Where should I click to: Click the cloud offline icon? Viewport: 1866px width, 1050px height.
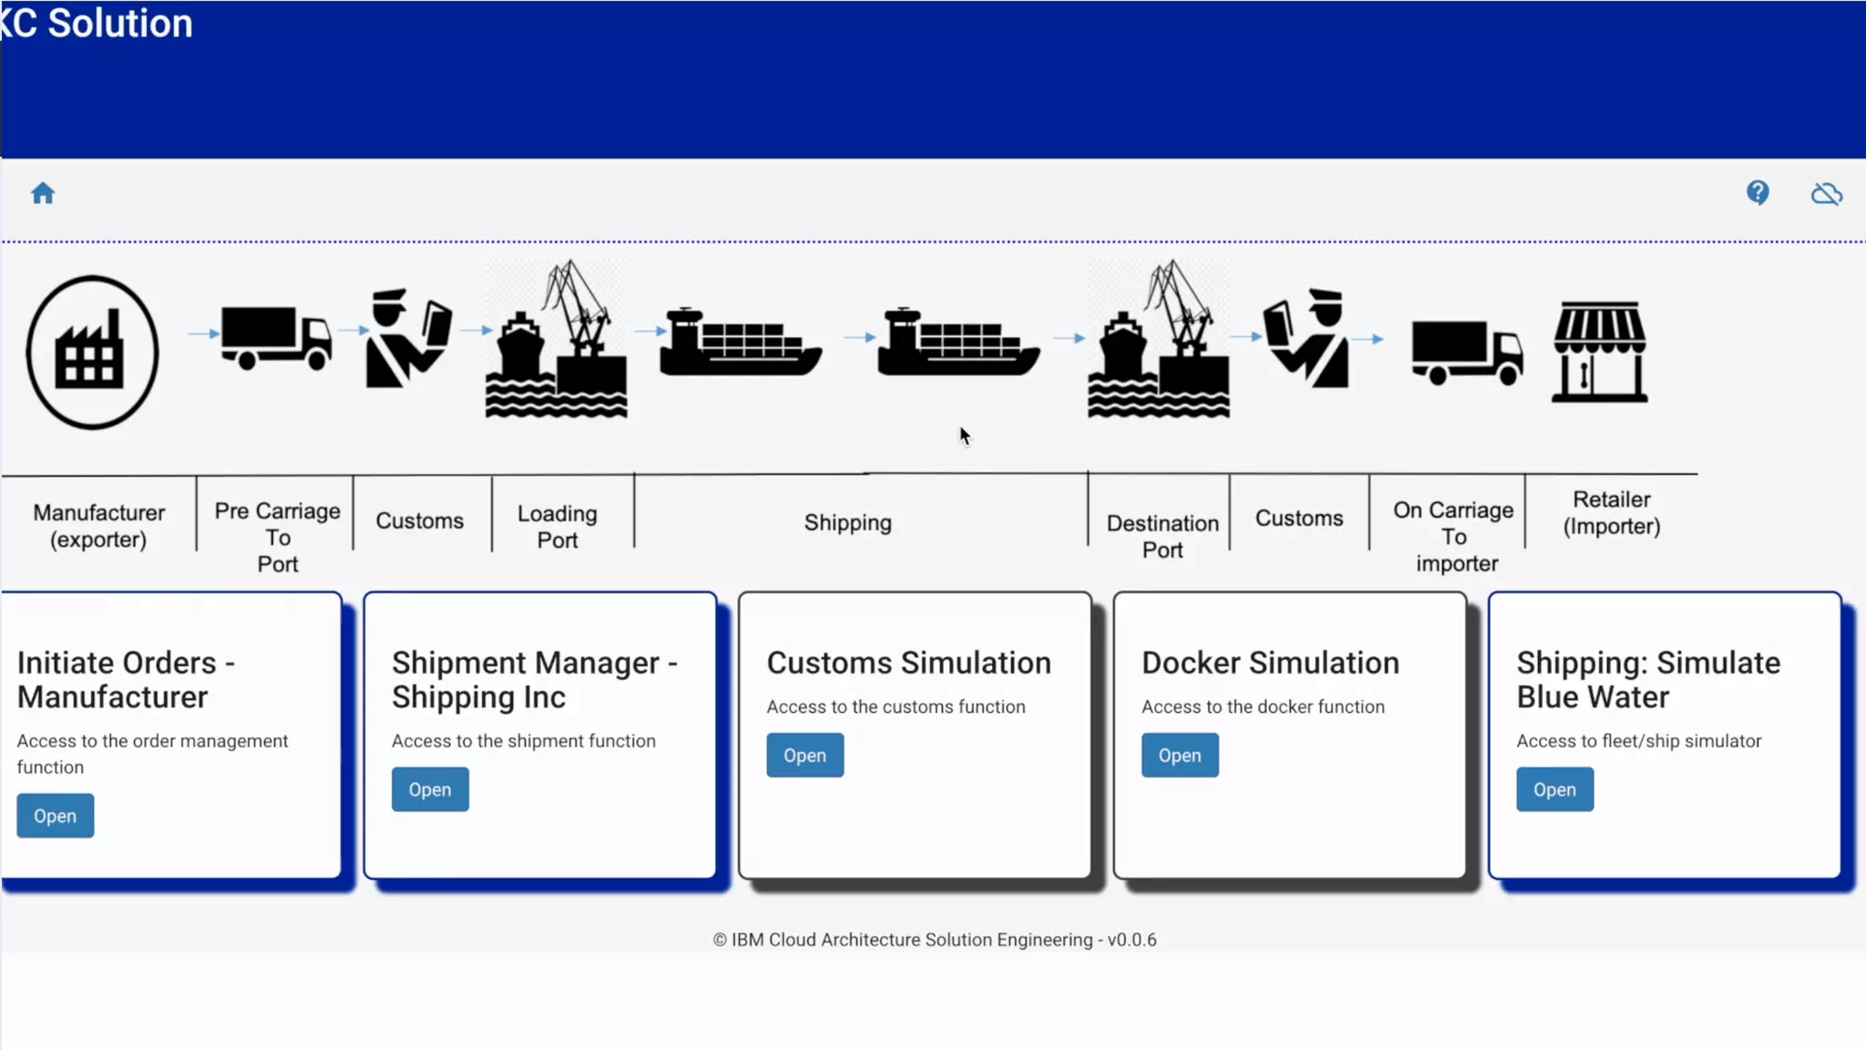(1826, 193)
